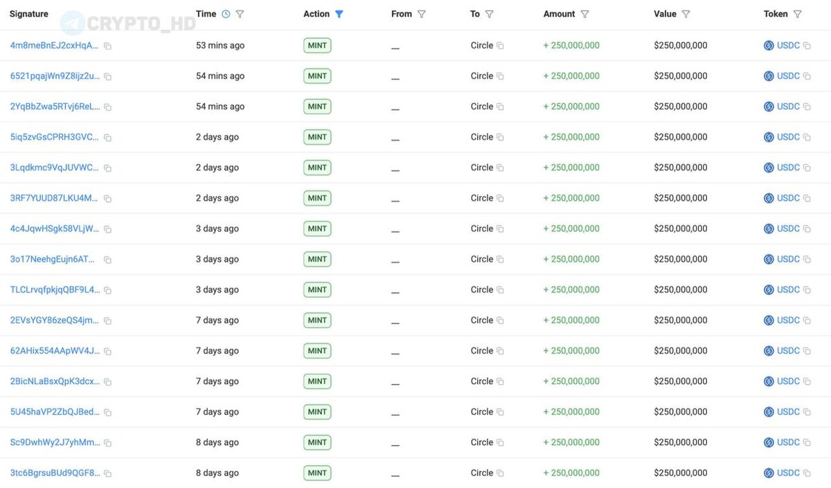Copy signature 3o17NeehgEujn6AT
Viewport: 831px width, 488px height.
(x=107, y=260)
